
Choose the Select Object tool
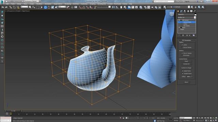tap(30, 7)
